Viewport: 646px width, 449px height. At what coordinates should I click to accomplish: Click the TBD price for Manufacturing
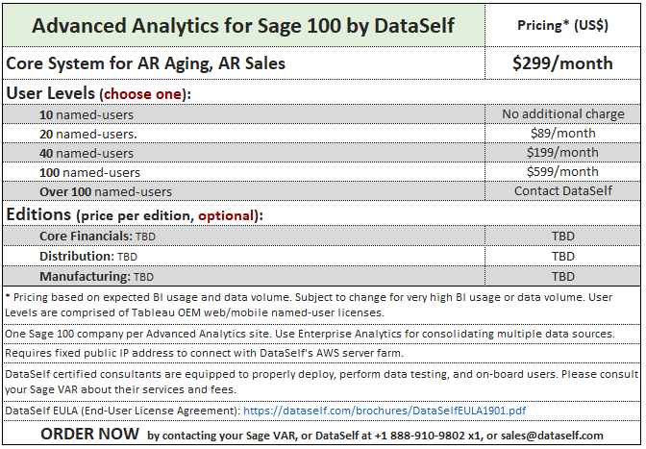[562, 276]
